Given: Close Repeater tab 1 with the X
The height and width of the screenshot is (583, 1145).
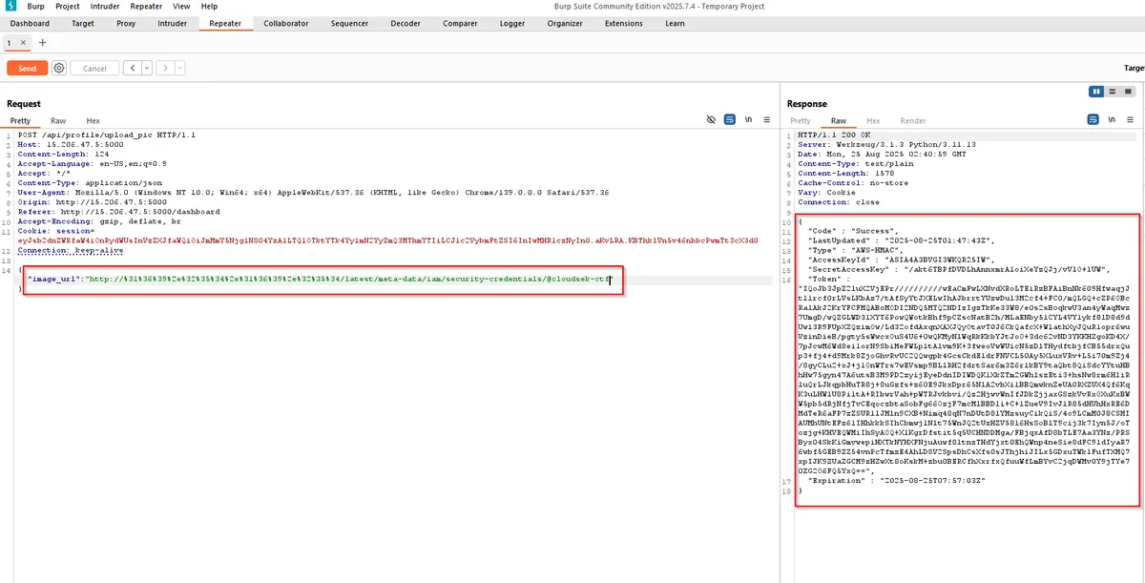Looking at the screenshot, I should (24, 43).
